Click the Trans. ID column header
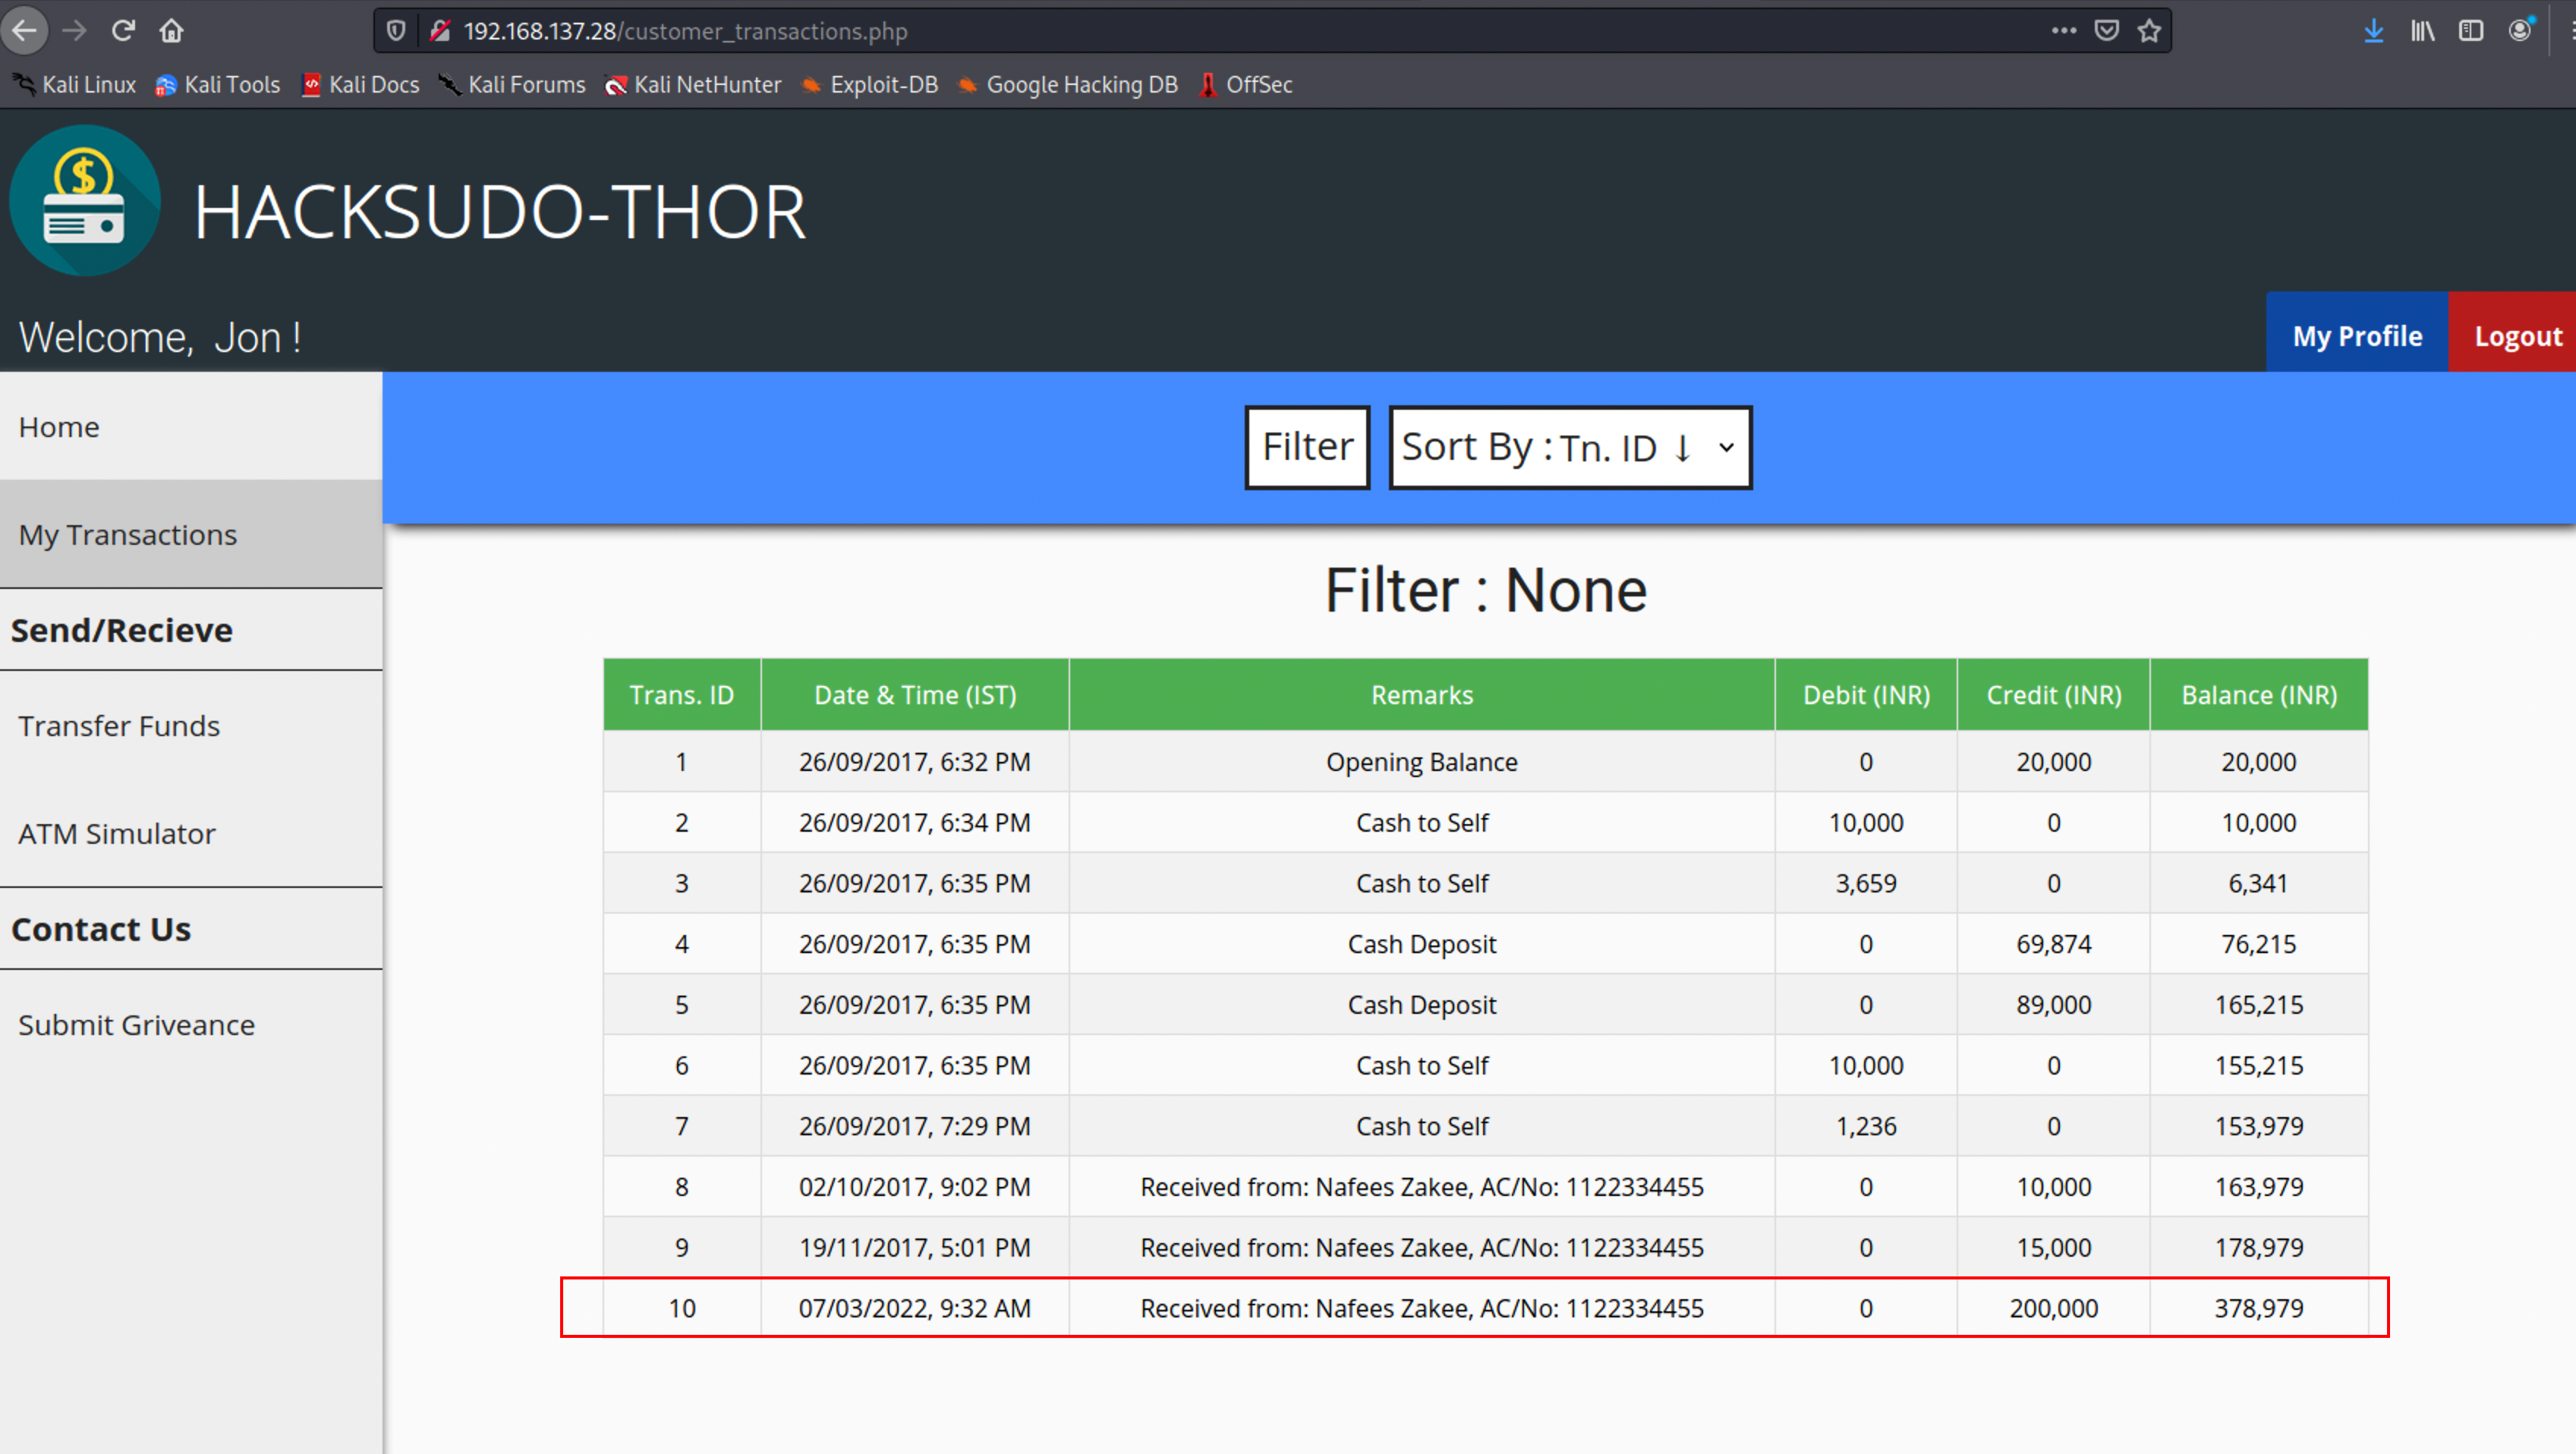 coord(682,694)
